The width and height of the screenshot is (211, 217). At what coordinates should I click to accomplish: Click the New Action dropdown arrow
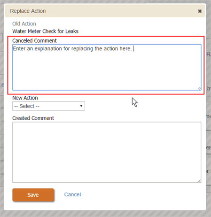click(x=81, y=106)
